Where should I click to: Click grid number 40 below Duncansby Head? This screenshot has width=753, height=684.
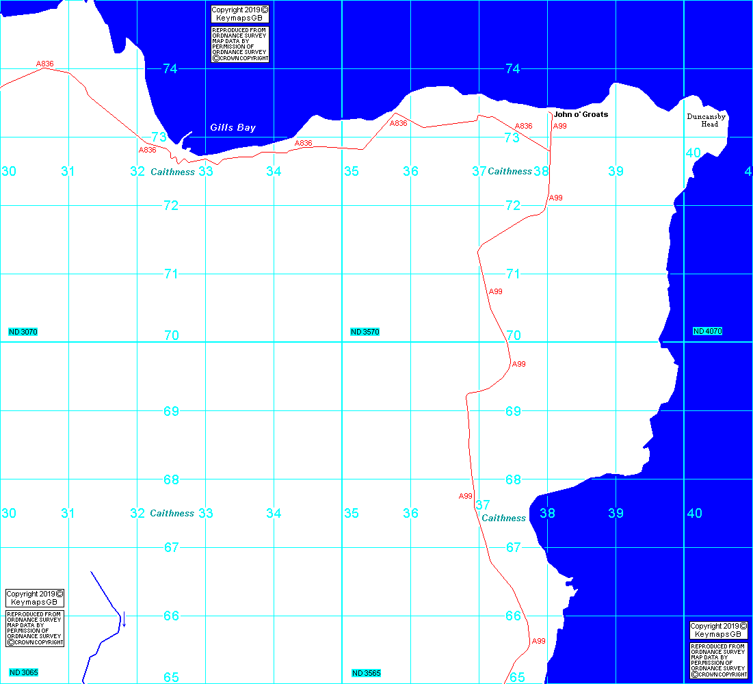[693, 153]
